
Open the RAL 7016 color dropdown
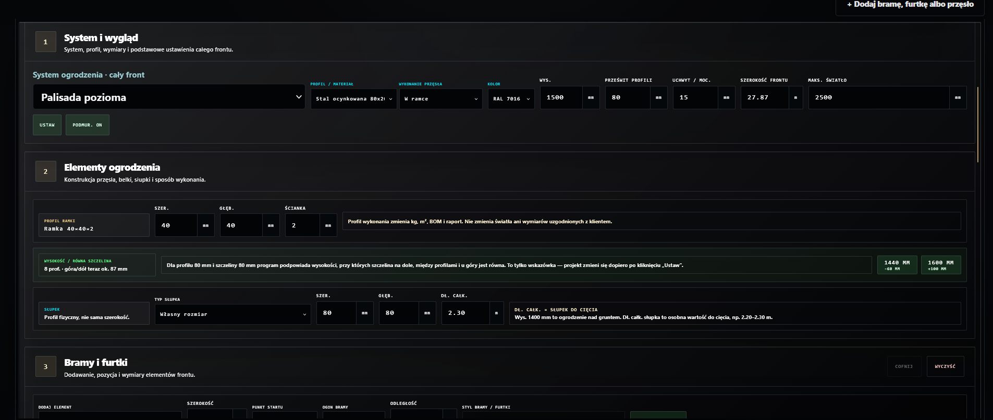511,99
